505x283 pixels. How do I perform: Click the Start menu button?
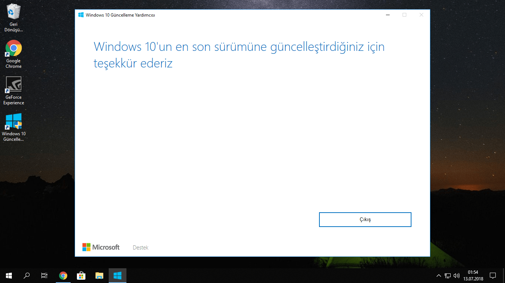pos(8,275)
